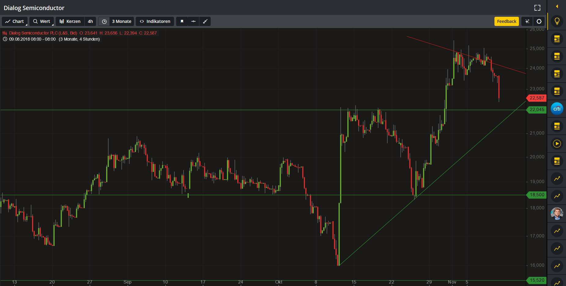Click the high value H: 23,656
566x286 pixels.
[x=109, y=33]
